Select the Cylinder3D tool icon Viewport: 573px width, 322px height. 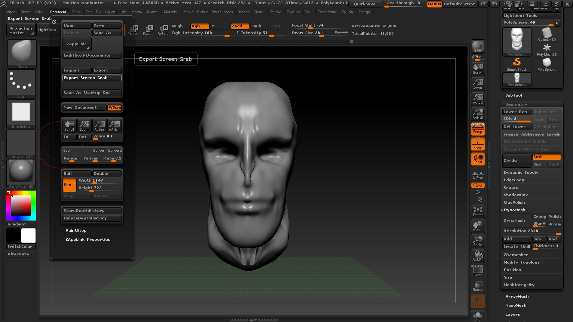tap(547, 34)
